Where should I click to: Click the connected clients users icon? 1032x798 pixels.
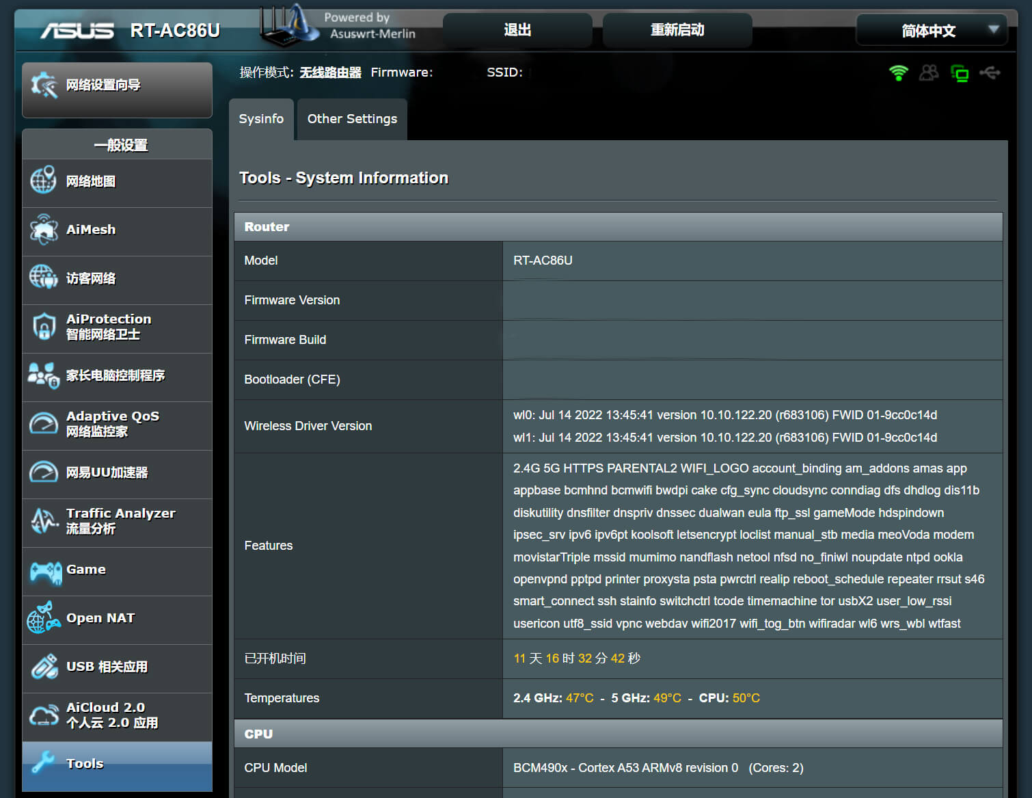coord(929,72)
